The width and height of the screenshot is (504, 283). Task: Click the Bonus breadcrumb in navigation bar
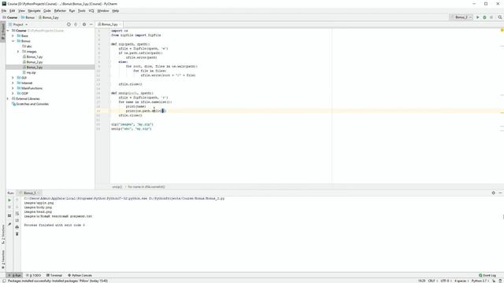tap(28, 17)
